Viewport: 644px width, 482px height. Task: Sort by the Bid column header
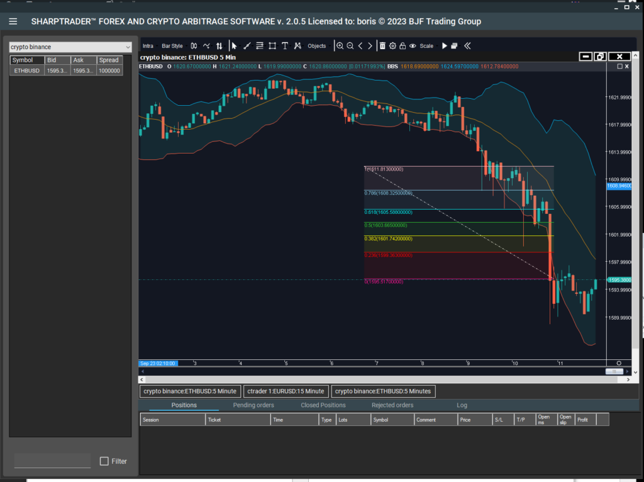[x=57, y=60]
